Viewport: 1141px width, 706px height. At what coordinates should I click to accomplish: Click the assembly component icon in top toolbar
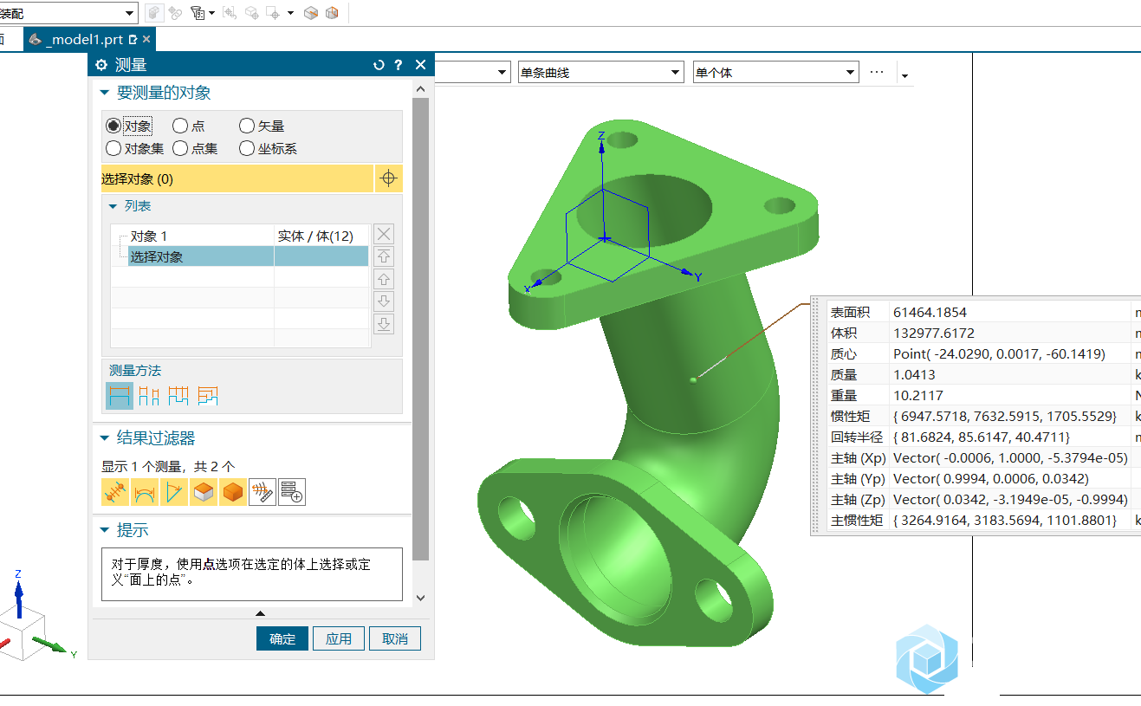click(x=154, y=13)
